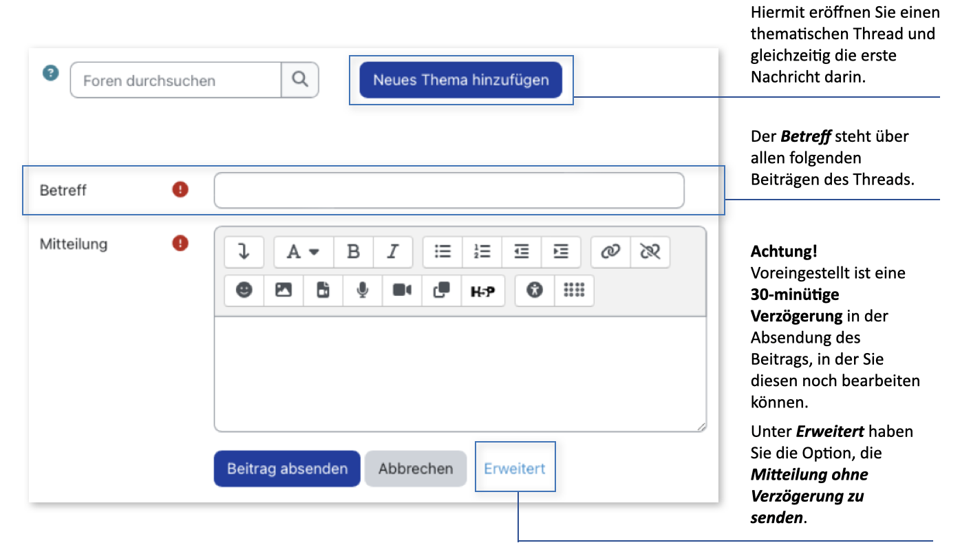Click the video camera record icon
This screenshot has width=960, height=554.
point(402,290)
